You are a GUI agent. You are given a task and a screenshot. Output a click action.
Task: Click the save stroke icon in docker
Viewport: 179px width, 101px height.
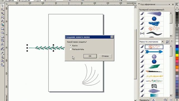pyautogui.click(x=165, y=100)
